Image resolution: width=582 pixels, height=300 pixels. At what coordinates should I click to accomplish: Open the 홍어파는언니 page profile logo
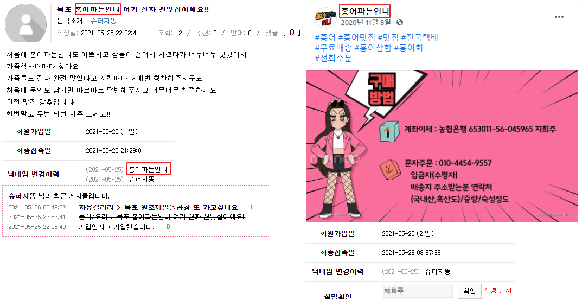[x=325, y=18]
